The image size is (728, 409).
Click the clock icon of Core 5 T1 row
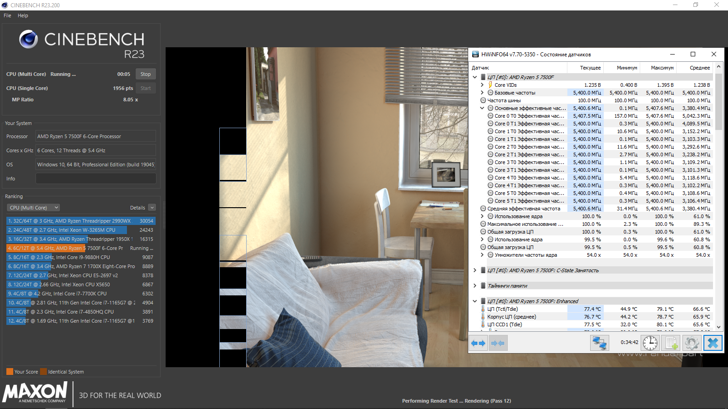pyautogui.click(x=490, y=201)
